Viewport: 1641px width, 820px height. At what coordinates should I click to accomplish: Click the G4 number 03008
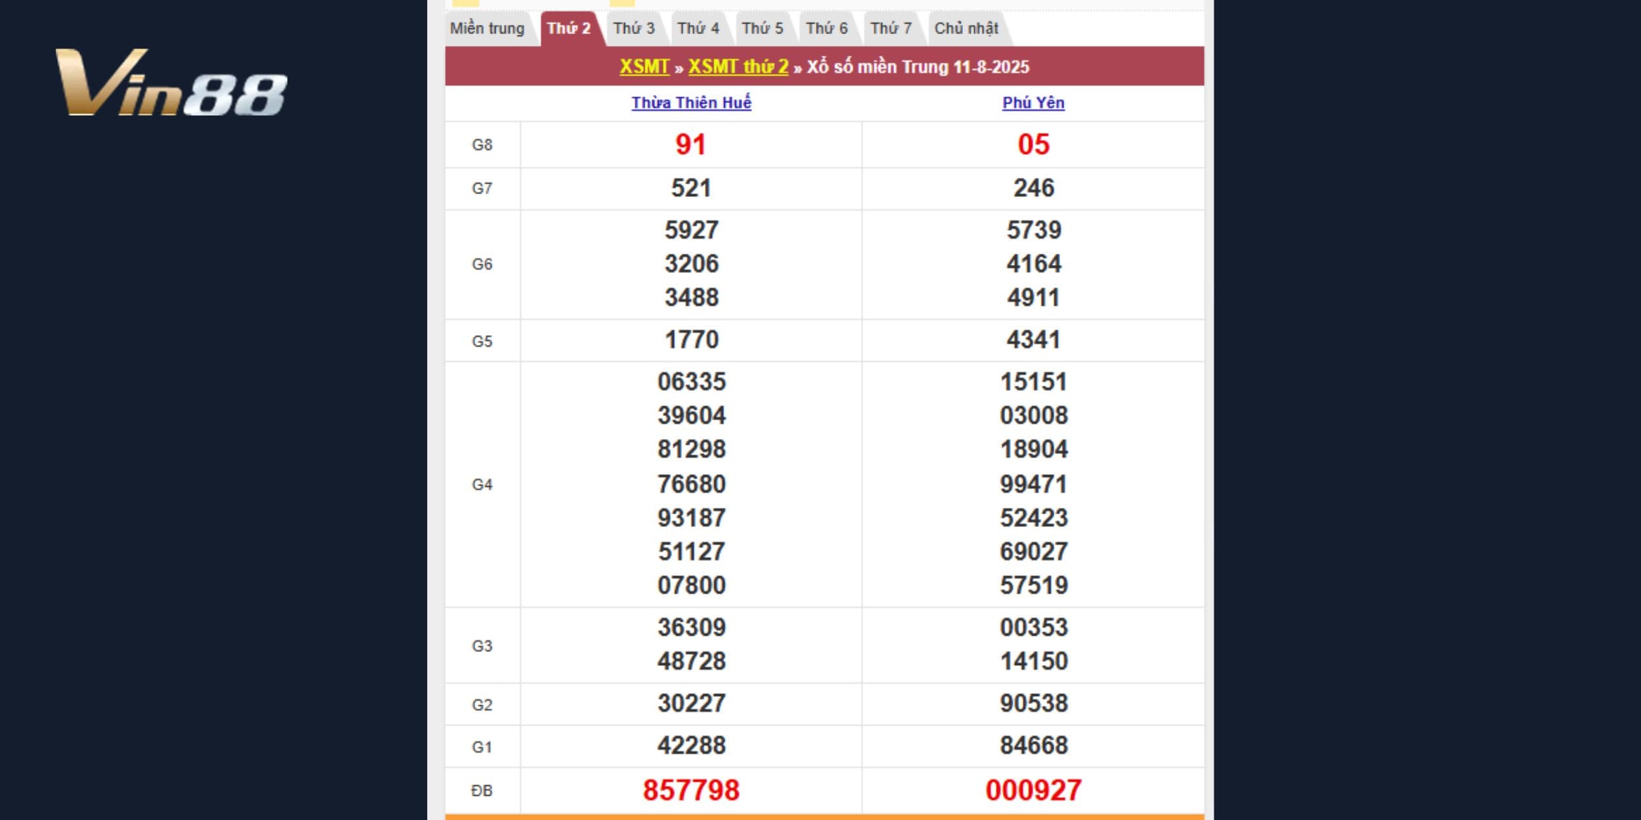tap(1034, 415)
